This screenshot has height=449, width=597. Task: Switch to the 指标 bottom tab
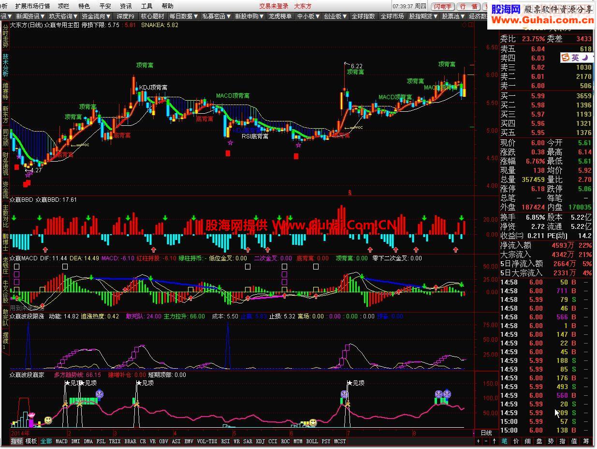click(x=17, y=441)
